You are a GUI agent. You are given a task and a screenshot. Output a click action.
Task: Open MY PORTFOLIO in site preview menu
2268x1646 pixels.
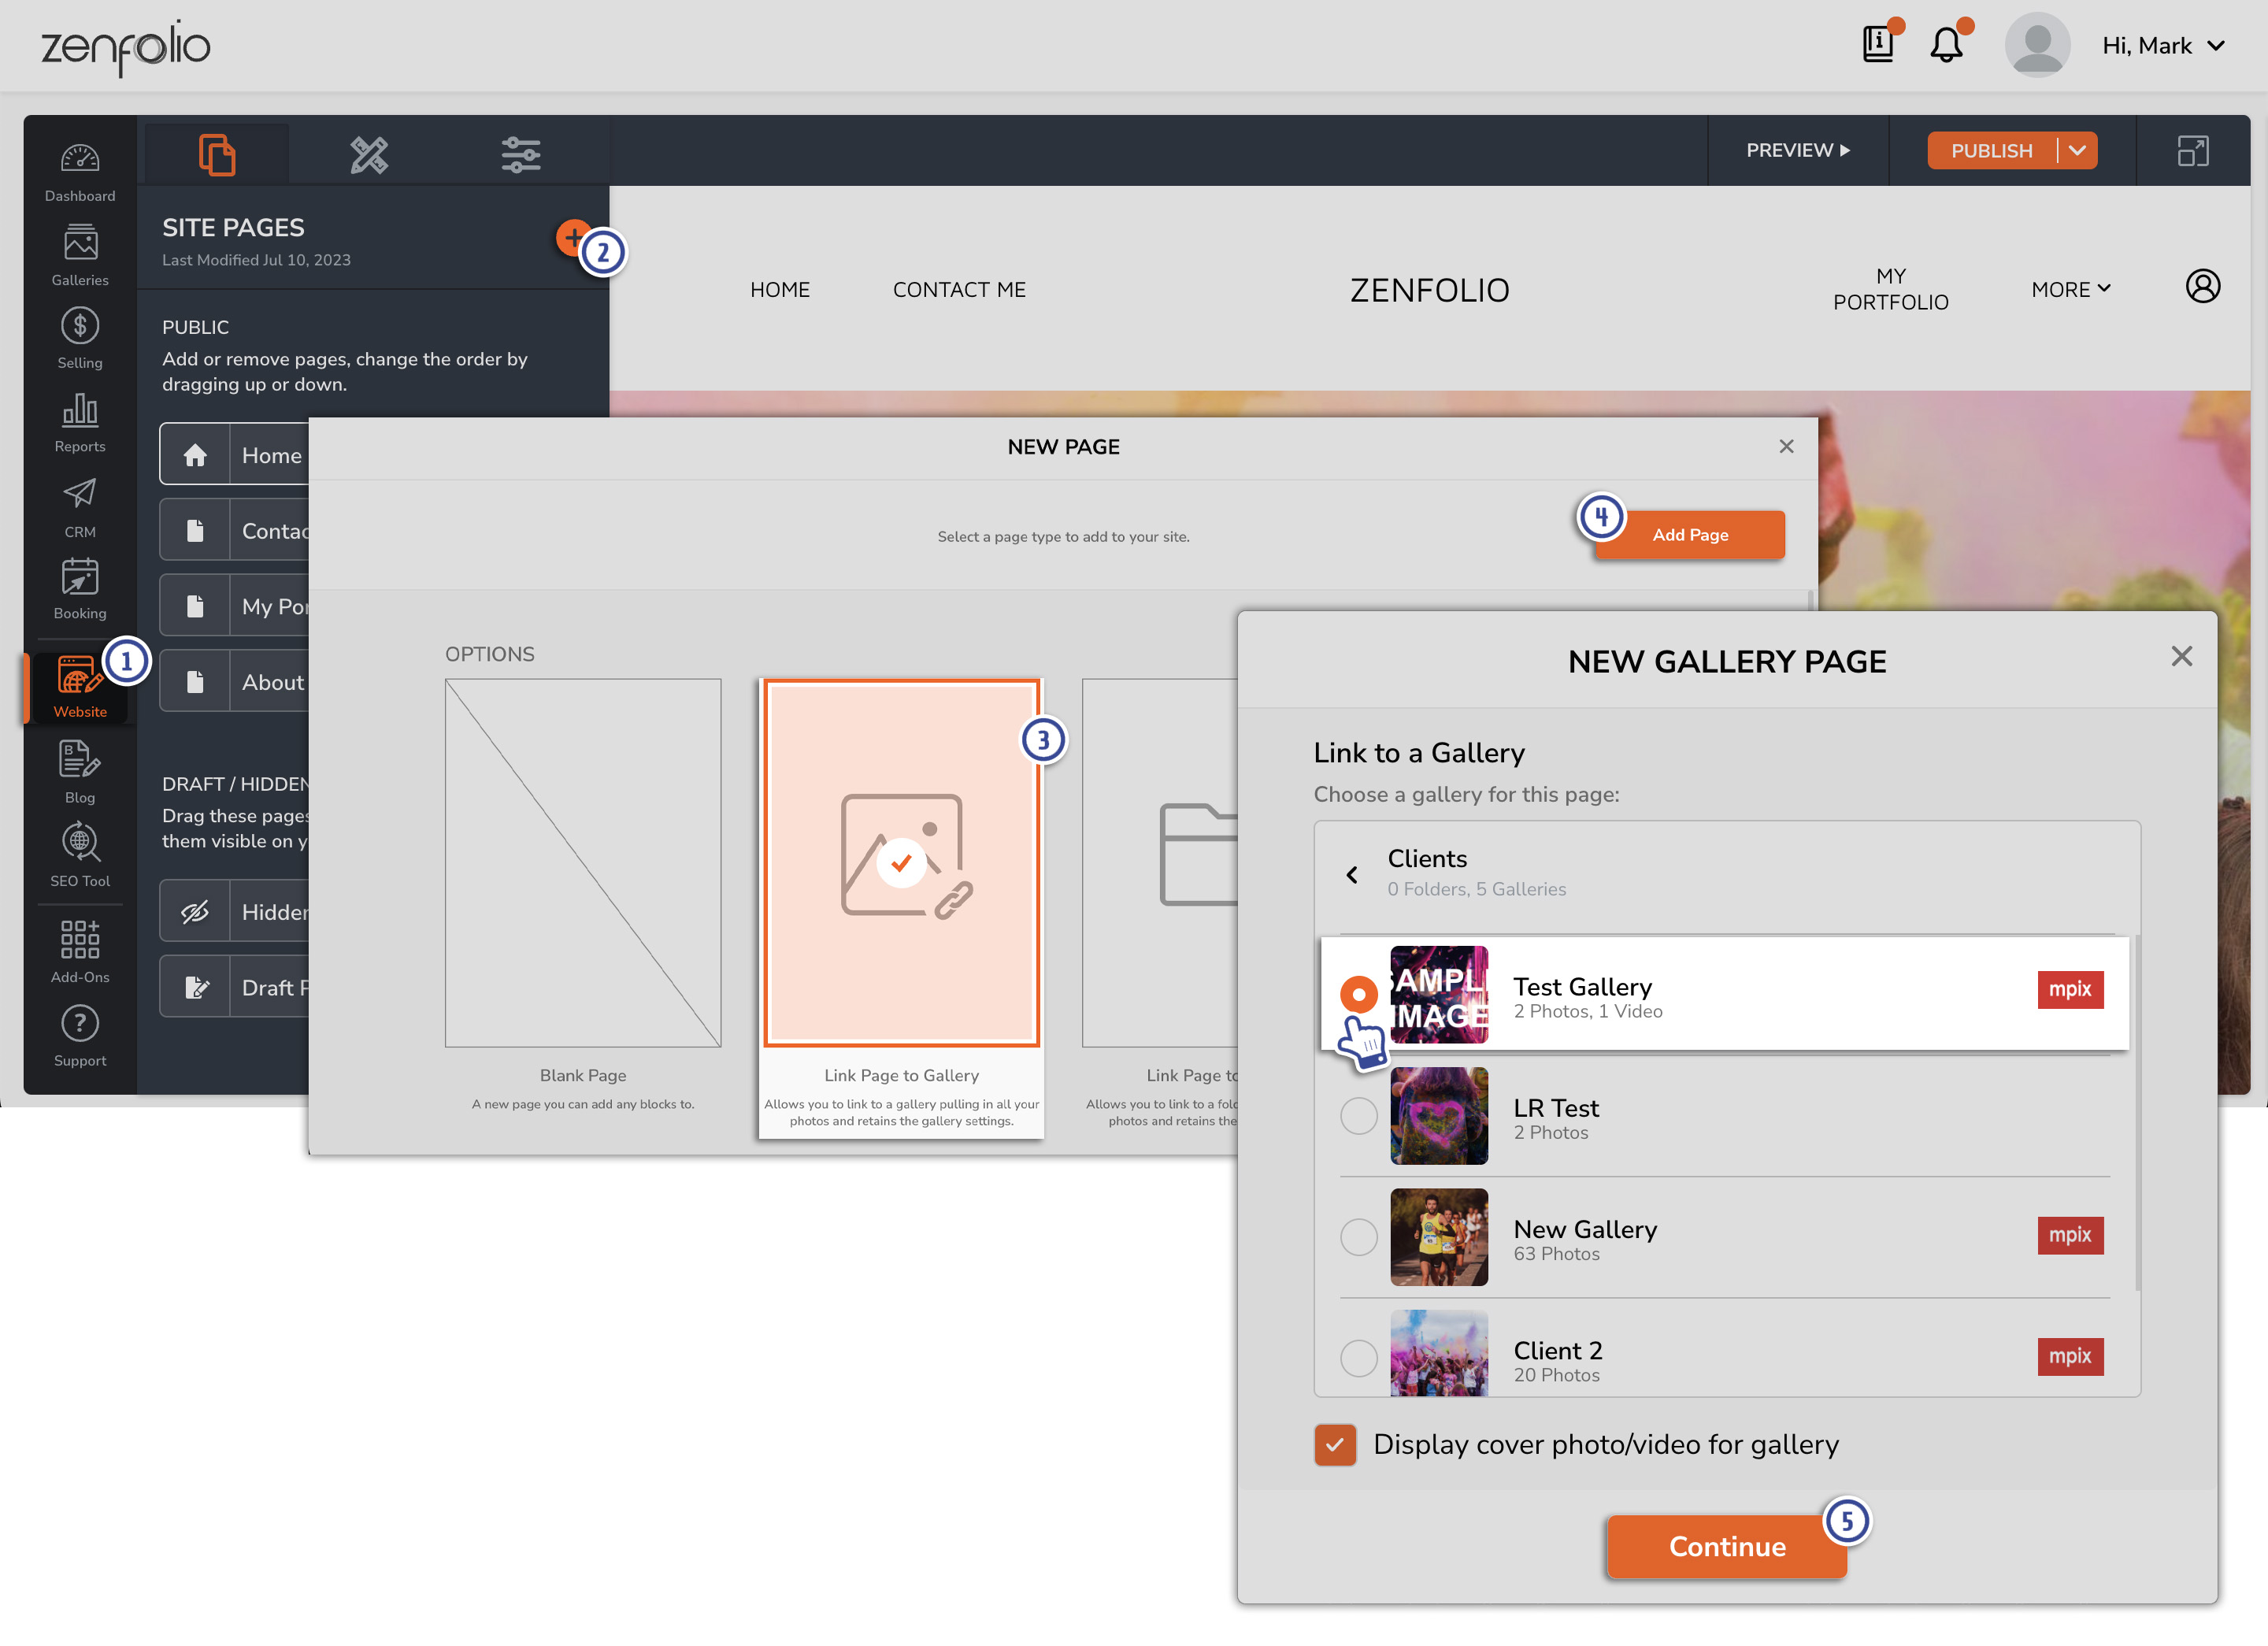(1890, 289)
